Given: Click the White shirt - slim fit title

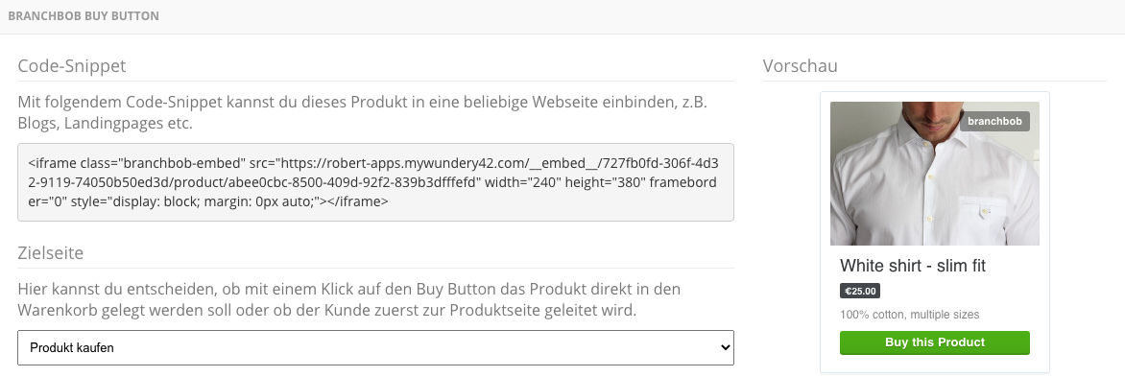Looking at the screenshot, I should coord(913,266).
